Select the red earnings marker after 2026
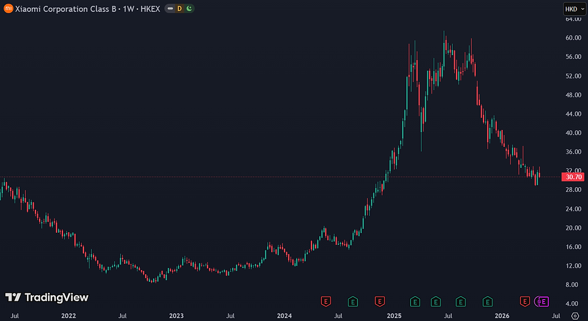 (524, 301)
